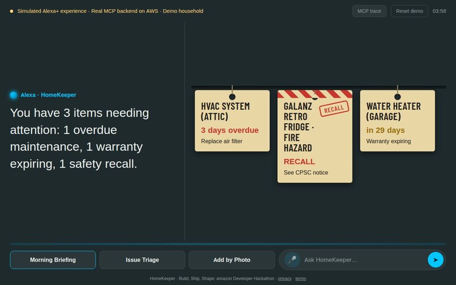Click the blue send arrow button

coord(436,260)
